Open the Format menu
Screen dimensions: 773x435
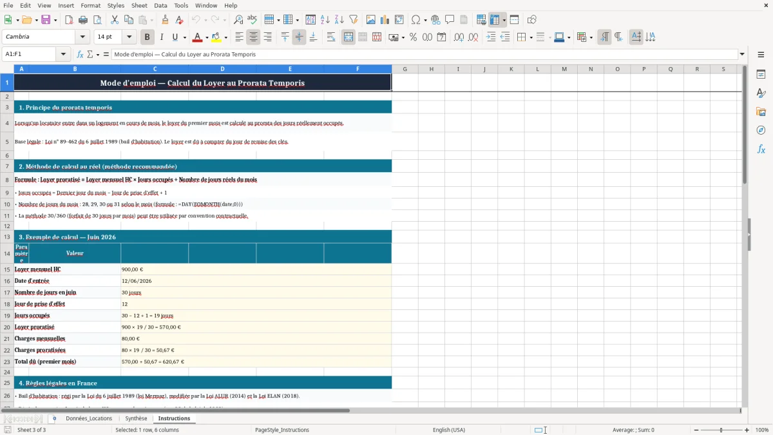[x=90, y=5]
